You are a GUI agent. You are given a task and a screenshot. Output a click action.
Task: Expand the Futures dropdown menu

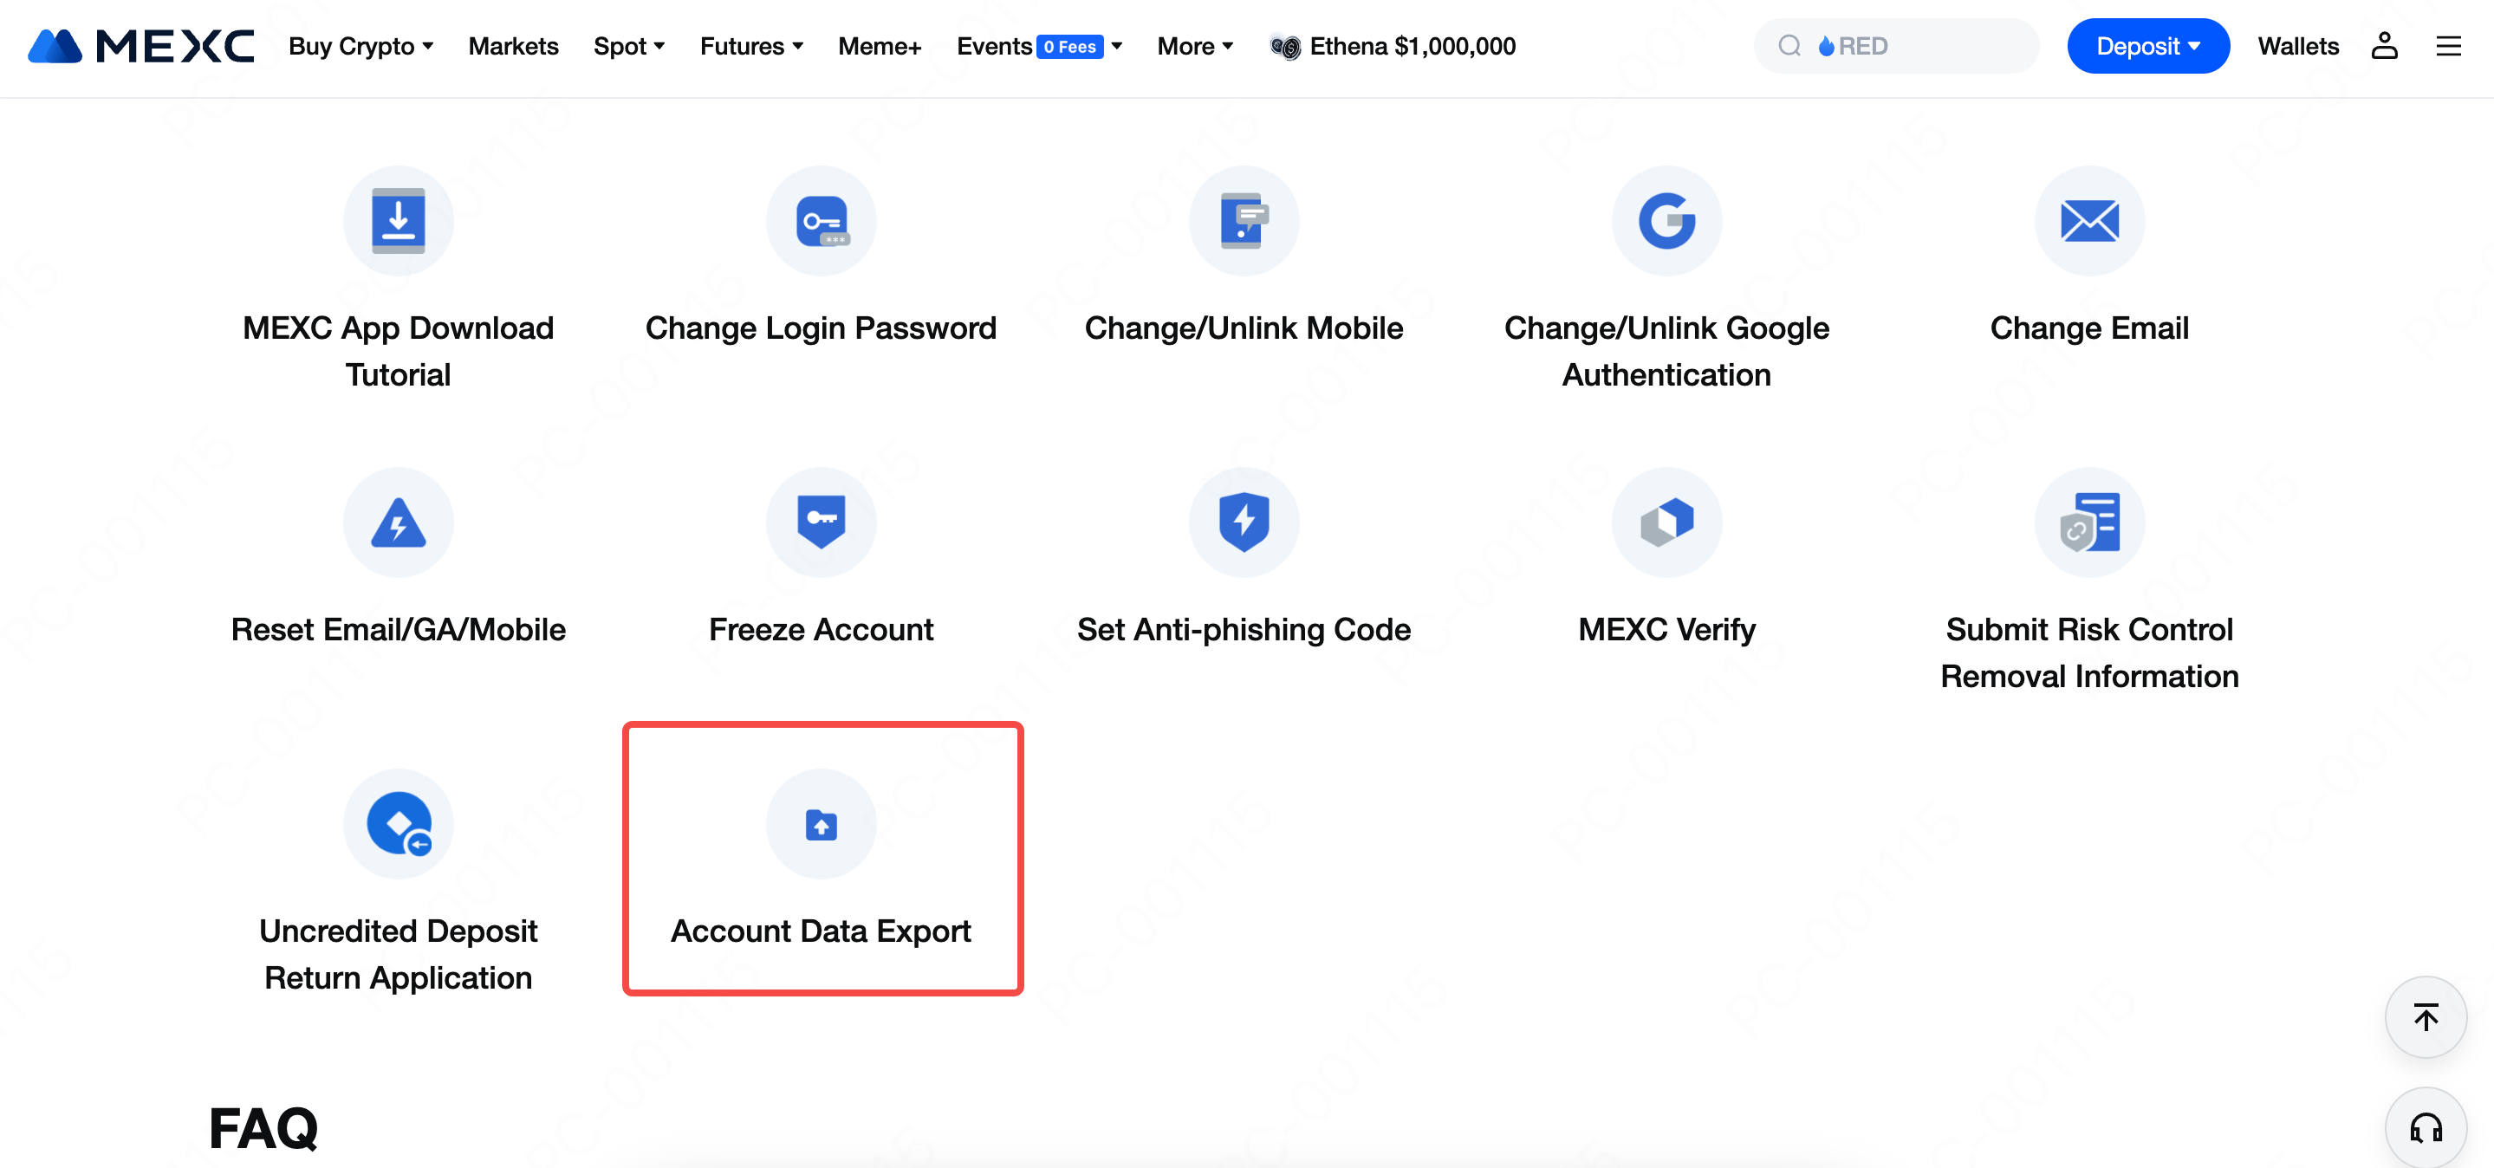(x=751, y=45)
